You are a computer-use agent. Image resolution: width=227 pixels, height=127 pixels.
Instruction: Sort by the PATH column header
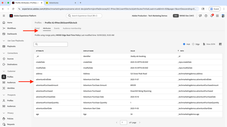[182, 51]
